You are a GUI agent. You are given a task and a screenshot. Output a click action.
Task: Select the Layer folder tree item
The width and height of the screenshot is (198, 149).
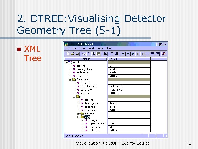point(84,97)
